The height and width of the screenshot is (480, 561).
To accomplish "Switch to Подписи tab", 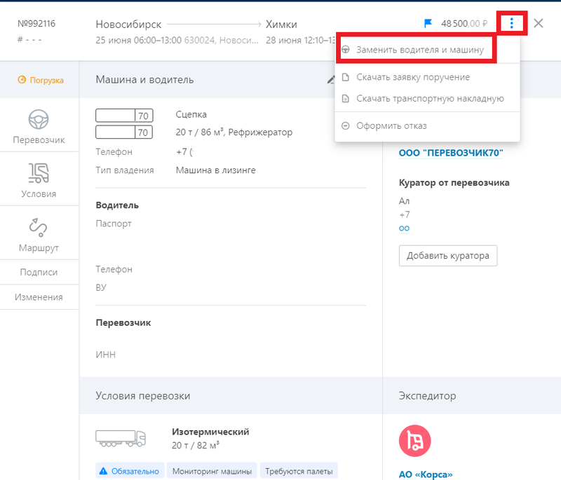I will pos(39,273).
